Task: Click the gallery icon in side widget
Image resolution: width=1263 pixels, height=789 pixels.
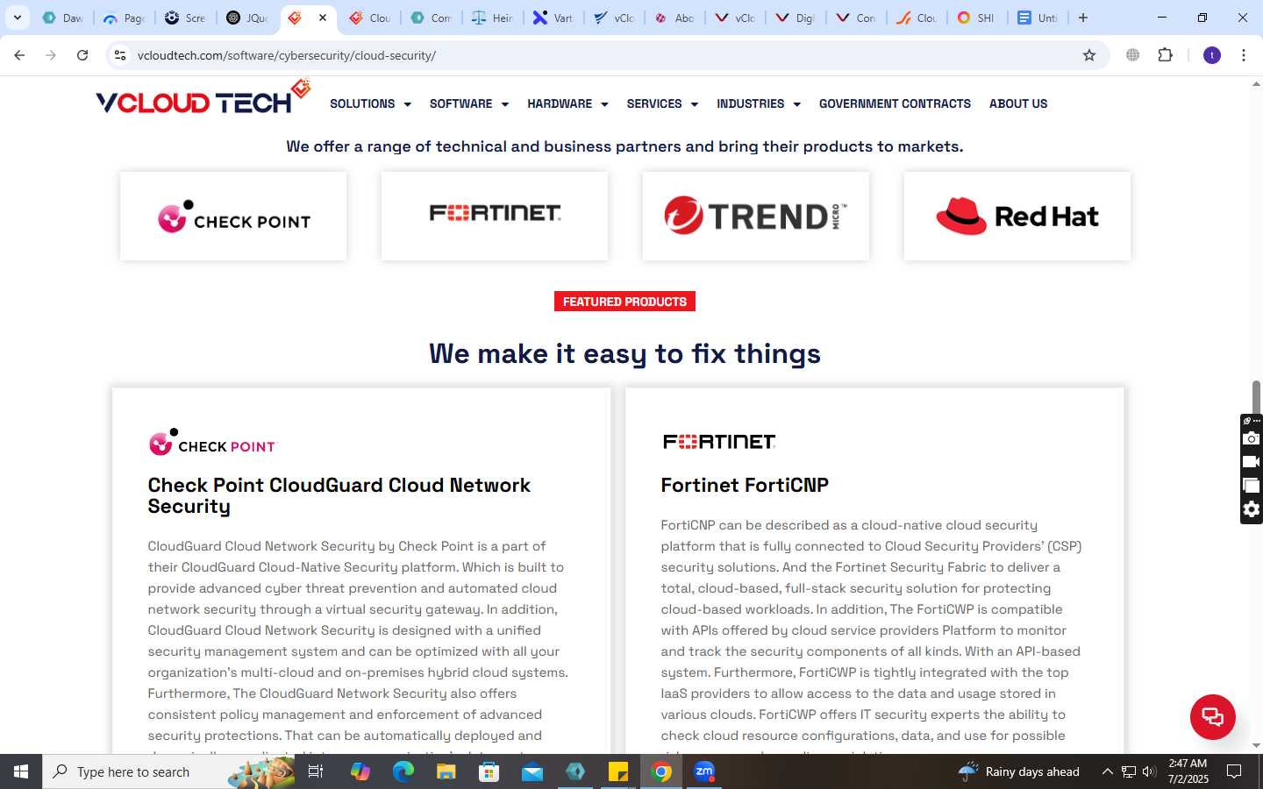Action: click(x=1252, y=486)
